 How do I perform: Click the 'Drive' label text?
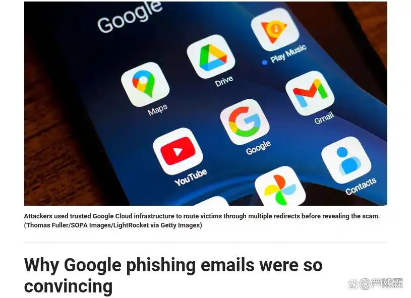(224, 81)
